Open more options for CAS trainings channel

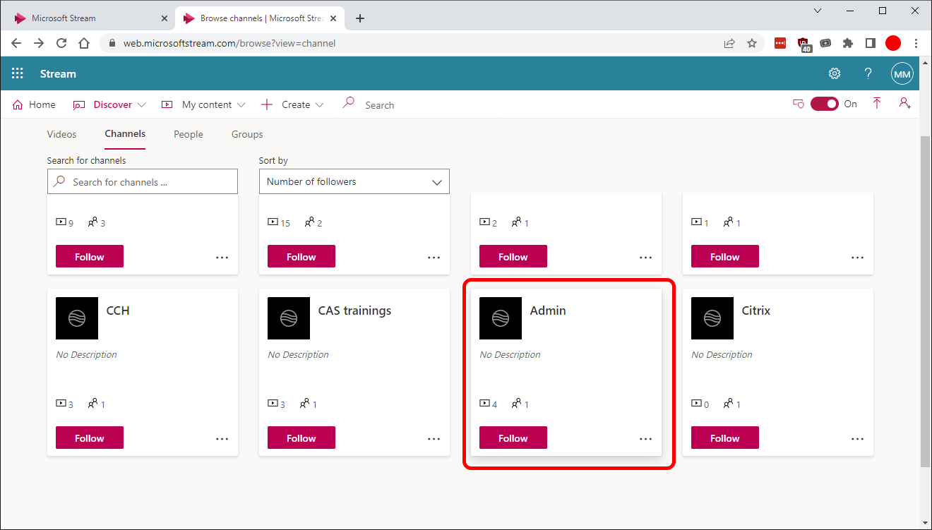(x=434, y=438)
